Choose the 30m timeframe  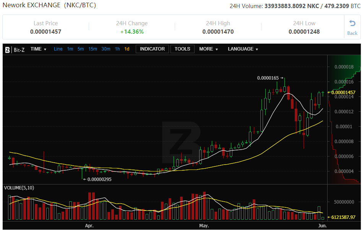(106, 49)
